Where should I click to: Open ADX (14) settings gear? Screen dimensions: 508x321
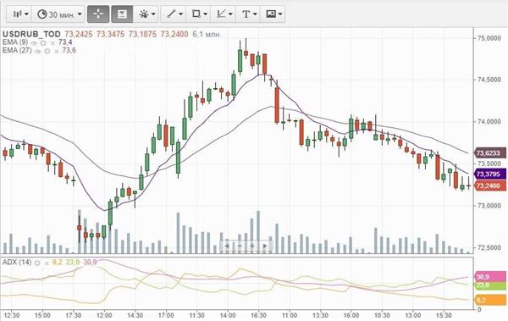pyautogui.click(x=37, y=263)
